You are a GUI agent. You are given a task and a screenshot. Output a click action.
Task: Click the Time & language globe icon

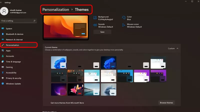pos(3,61)
